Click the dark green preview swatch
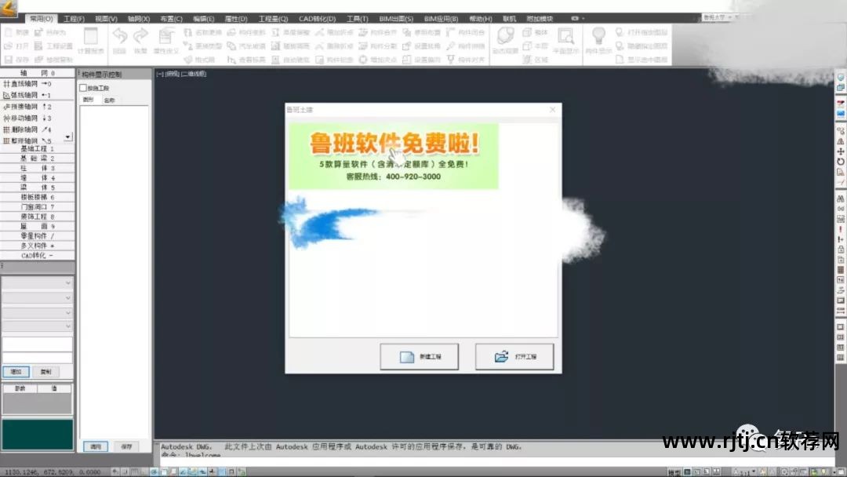The height and width of the screenshot is (477, 847). coord(38,435)
